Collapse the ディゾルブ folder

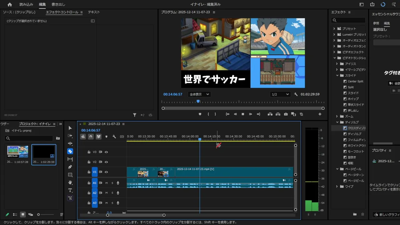click(337, 122)
